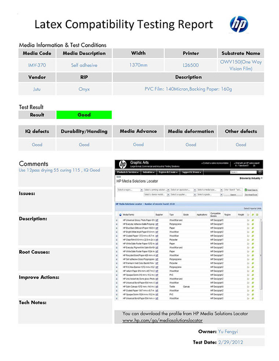Click the green circular icon in the table header

coord(257,214)
